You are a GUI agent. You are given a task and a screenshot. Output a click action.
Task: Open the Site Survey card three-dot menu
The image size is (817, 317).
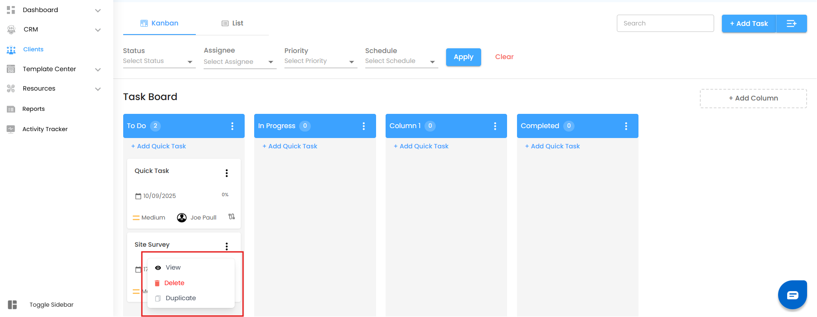tap(227, 246)
